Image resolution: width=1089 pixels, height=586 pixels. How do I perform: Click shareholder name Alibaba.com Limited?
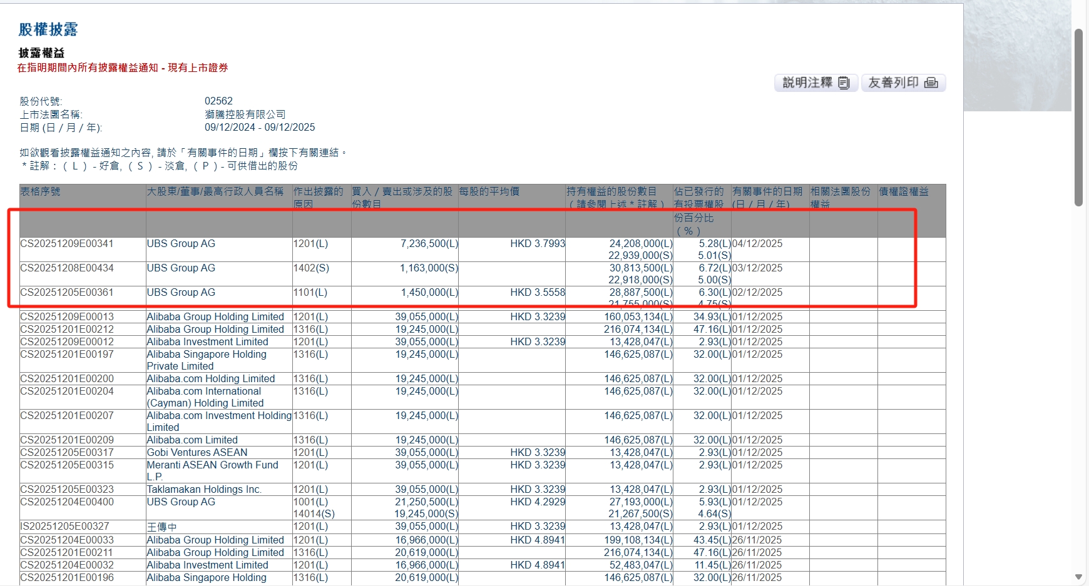click(x=192, y=440)
